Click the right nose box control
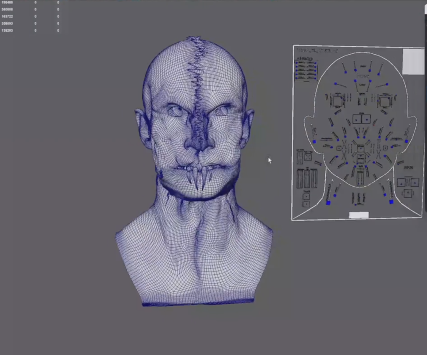This screenshot has width=427, height=355. [366, 119]
